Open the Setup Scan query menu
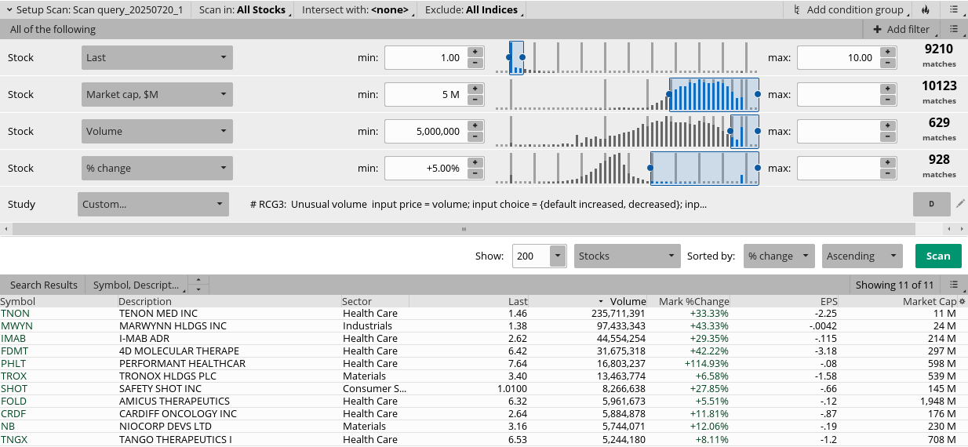Image resolution: width=968 pixels, height=447 pixels. pos(96,10)
